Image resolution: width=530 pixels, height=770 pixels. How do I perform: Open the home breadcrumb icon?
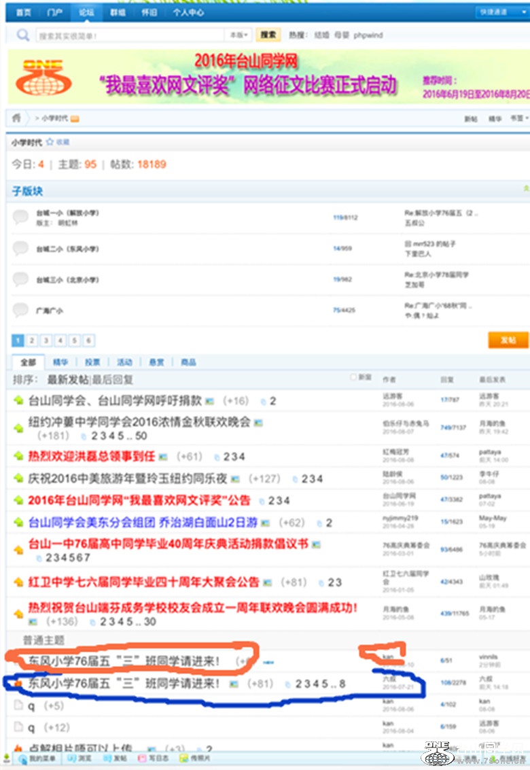tap(16, 118)
